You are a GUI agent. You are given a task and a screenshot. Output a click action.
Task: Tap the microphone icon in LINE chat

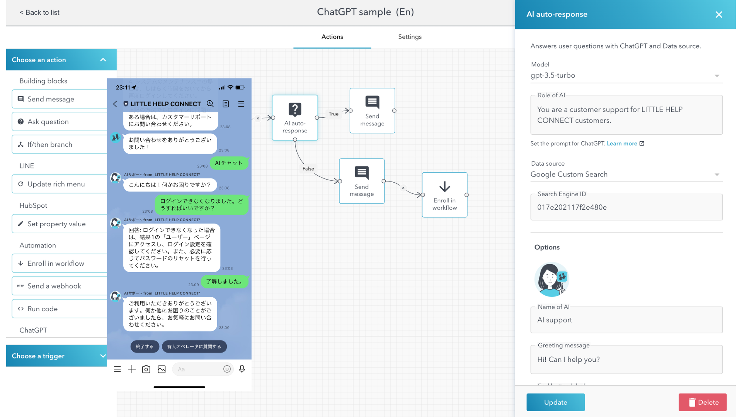[242, 369]
